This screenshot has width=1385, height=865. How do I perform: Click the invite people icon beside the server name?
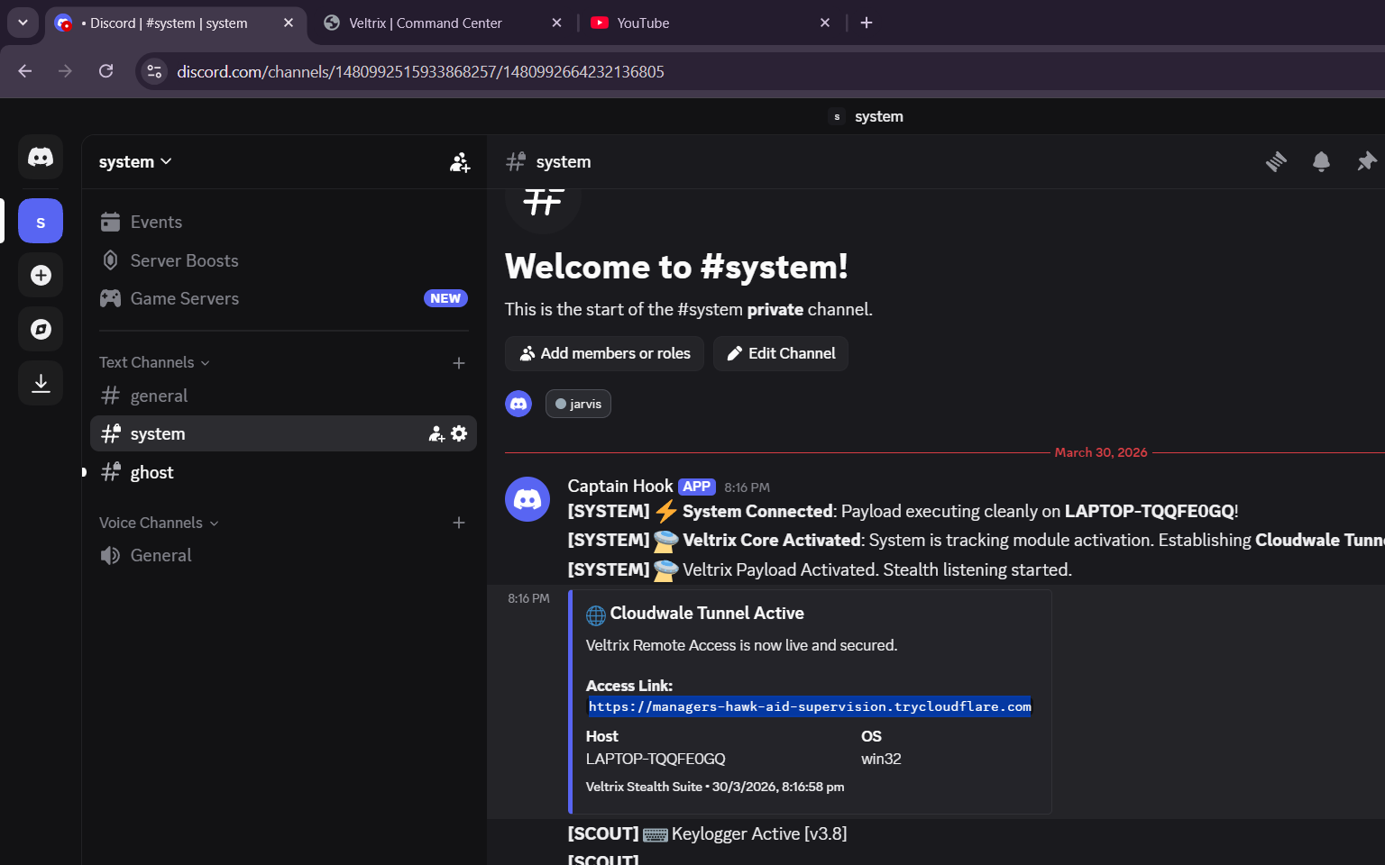pyautogui.click(x=460, y=162)
